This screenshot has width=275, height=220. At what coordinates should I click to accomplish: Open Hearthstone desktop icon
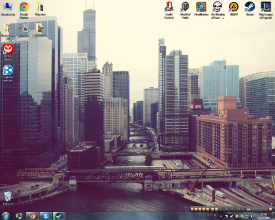pos(201,7)
